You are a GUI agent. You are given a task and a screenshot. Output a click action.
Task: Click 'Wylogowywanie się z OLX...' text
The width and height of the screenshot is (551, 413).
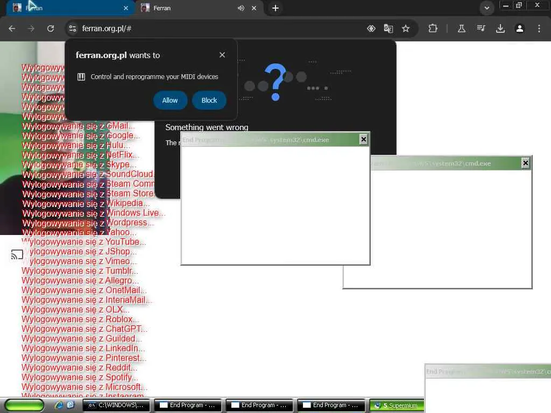pyautogui.click(x=75, y=309)
